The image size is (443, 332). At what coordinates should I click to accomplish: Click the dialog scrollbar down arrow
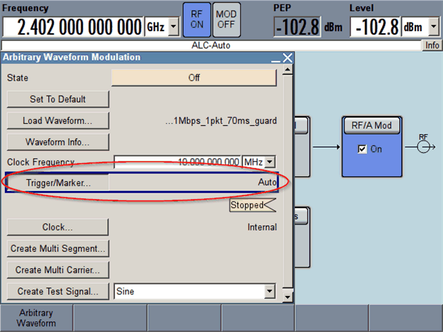coord(288,297)
